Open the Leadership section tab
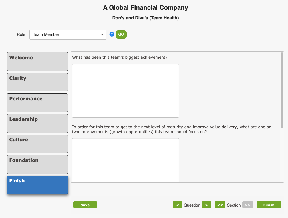 (x=37, y=123)
